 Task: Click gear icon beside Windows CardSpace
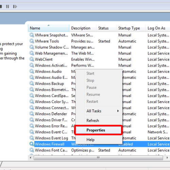(32, 96)
